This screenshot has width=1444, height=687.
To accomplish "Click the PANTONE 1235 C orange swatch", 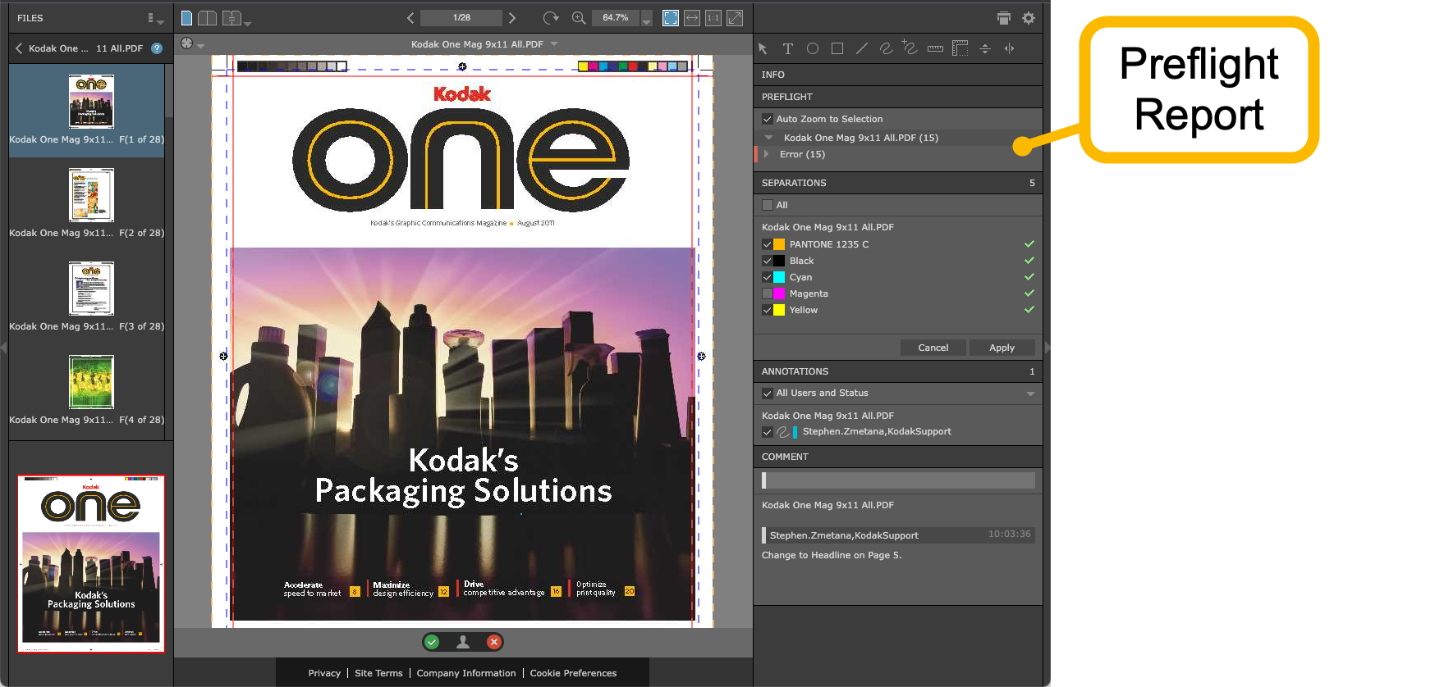I will pos(779,244).
